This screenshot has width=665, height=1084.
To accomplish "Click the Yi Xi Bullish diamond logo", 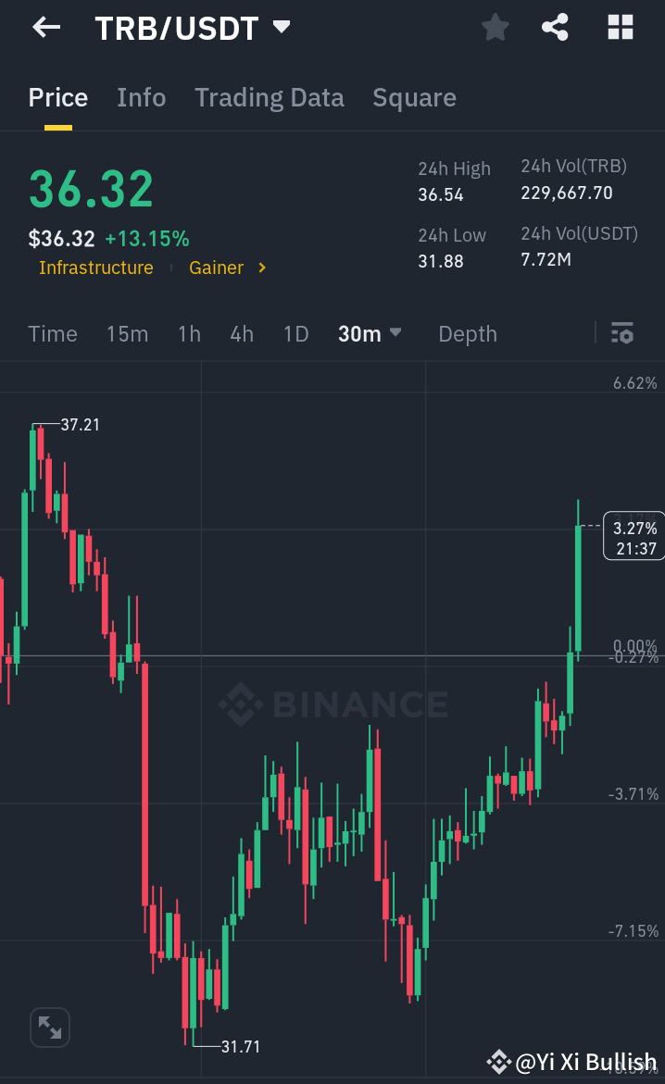I will point(498,1062).
